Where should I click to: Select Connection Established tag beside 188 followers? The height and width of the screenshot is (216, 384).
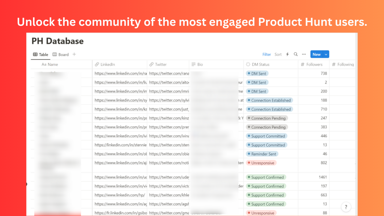(x=269, y=100)
